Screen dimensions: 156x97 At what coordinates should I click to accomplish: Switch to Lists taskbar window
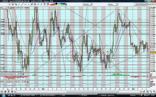click(68, 95)
